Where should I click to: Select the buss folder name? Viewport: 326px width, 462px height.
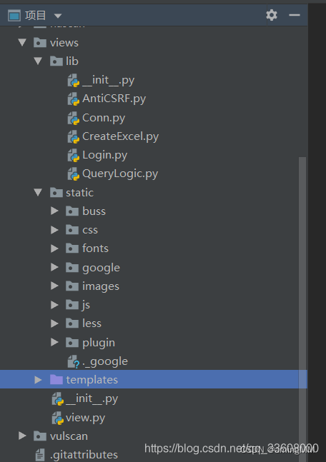[x=94, y=211]
